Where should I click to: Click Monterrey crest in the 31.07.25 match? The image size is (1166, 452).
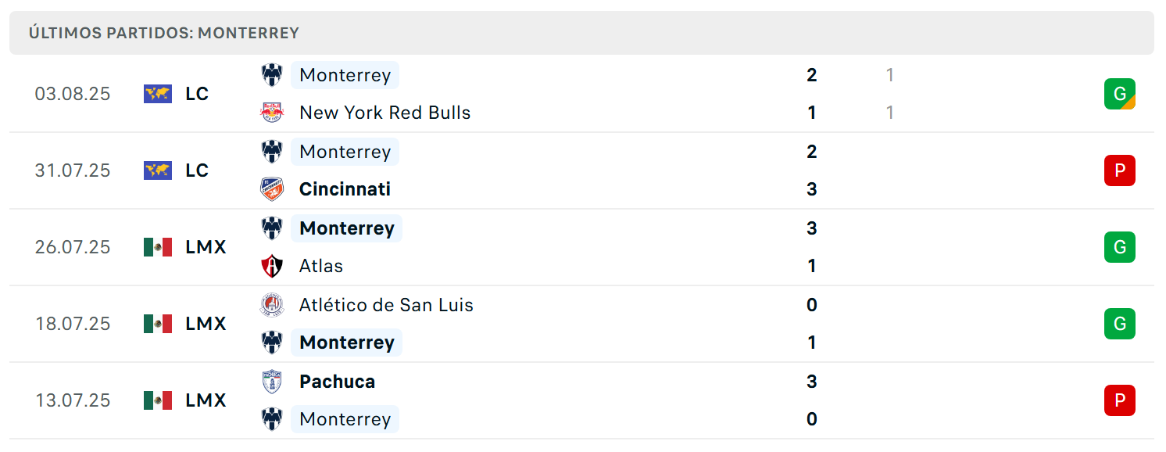click(272, 152)
